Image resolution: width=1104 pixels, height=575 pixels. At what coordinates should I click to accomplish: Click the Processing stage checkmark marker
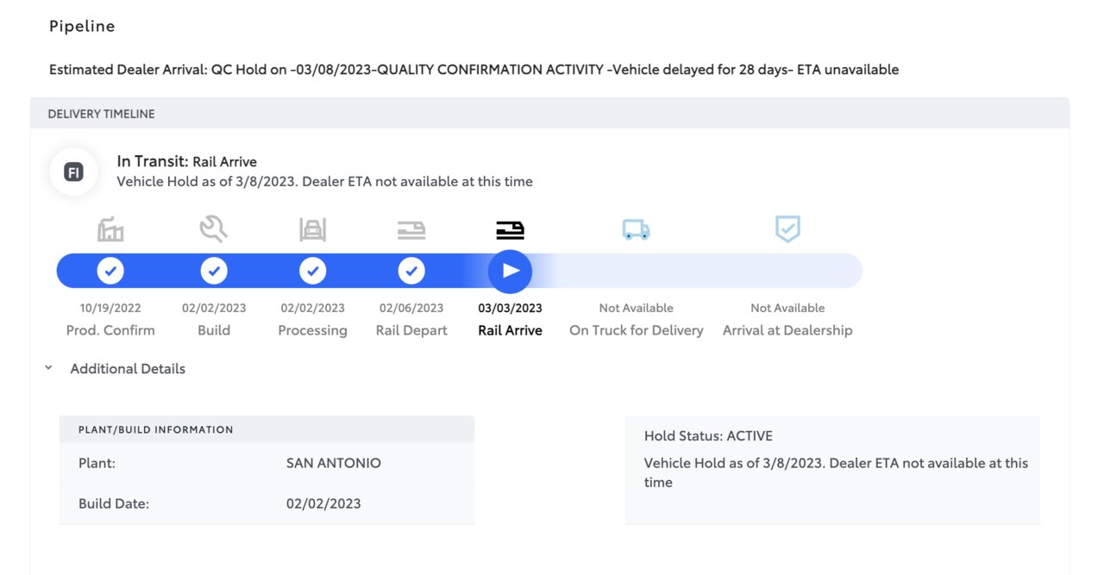point(312,271)
